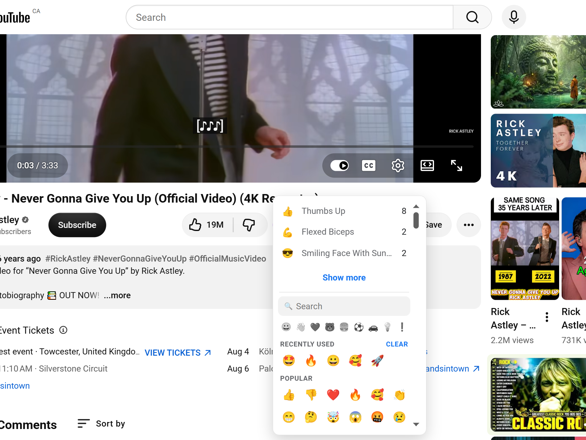Image resolution: width=586 pixels, height=440 pixels.
Task: Open VIEW TICKETS link for Towcester event
Action: [178, 353]
